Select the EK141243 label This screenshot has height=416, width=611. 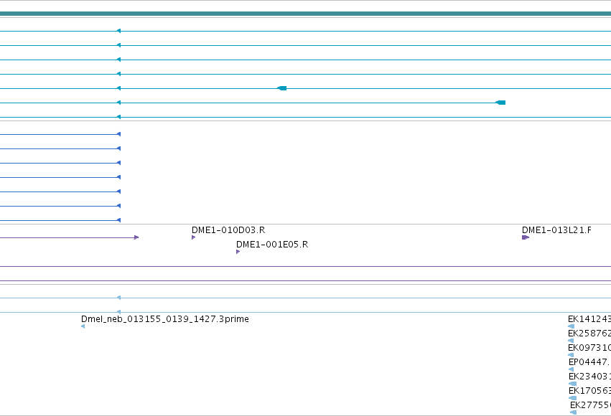[x=589, y=319]
